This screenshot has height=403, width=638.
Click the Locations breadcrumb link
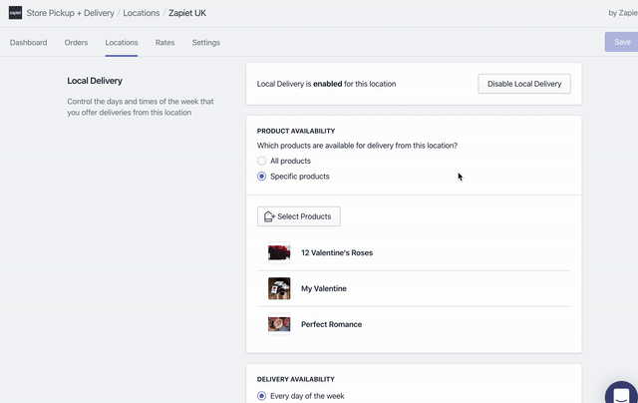pos(141,13)
